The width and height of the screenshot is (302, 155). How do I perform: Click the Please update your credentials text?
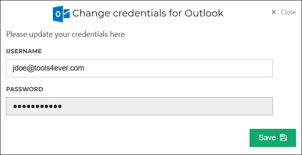click(x=66, y=34)
